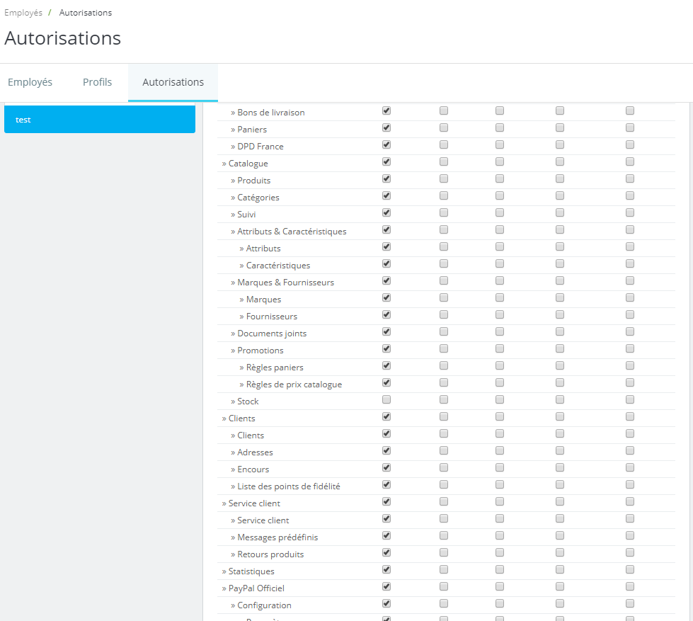
Task: Click the 'Messages prédéfinis' row label
Action: tap(277, 537)
